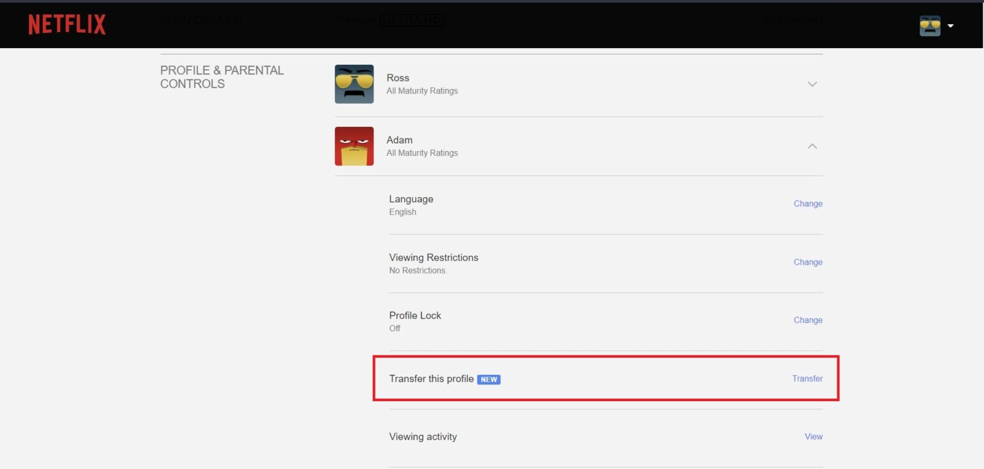Image resolution: width=984 pixels, height=469 pixels.
Task: Select Adam's red profile avatar
Action: 354,146
